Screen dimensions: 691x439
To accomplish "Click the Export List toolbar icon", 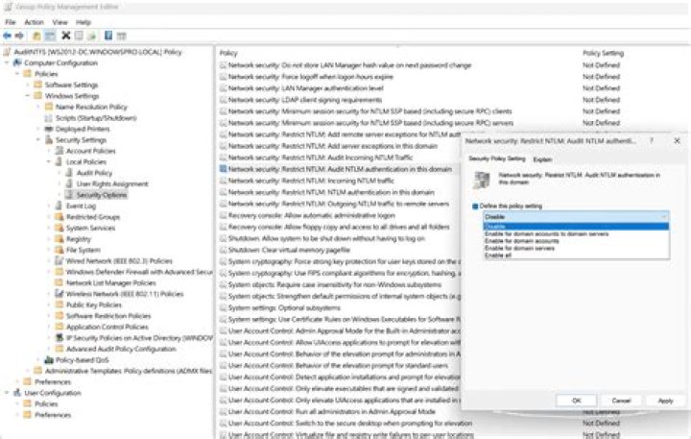I will pyautogui.click(x=92, y=36).
